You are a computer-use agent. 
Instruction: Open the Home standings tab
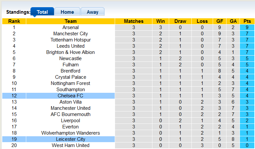click(67, 12)
